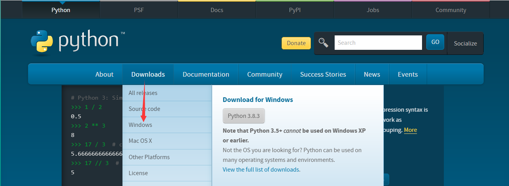Open the News navigation menu
Screen dimensions: 509x186
[372, 74]
